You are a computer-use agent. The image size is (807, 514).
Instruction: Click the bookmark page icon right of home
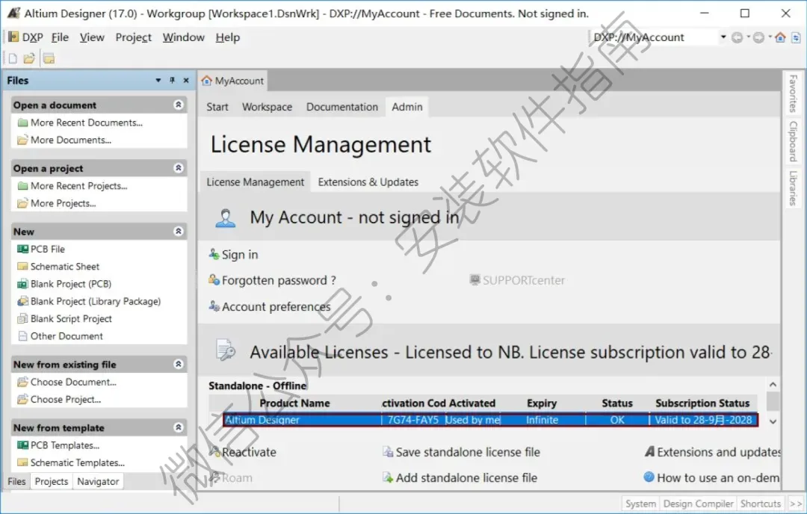coord(796,37)
